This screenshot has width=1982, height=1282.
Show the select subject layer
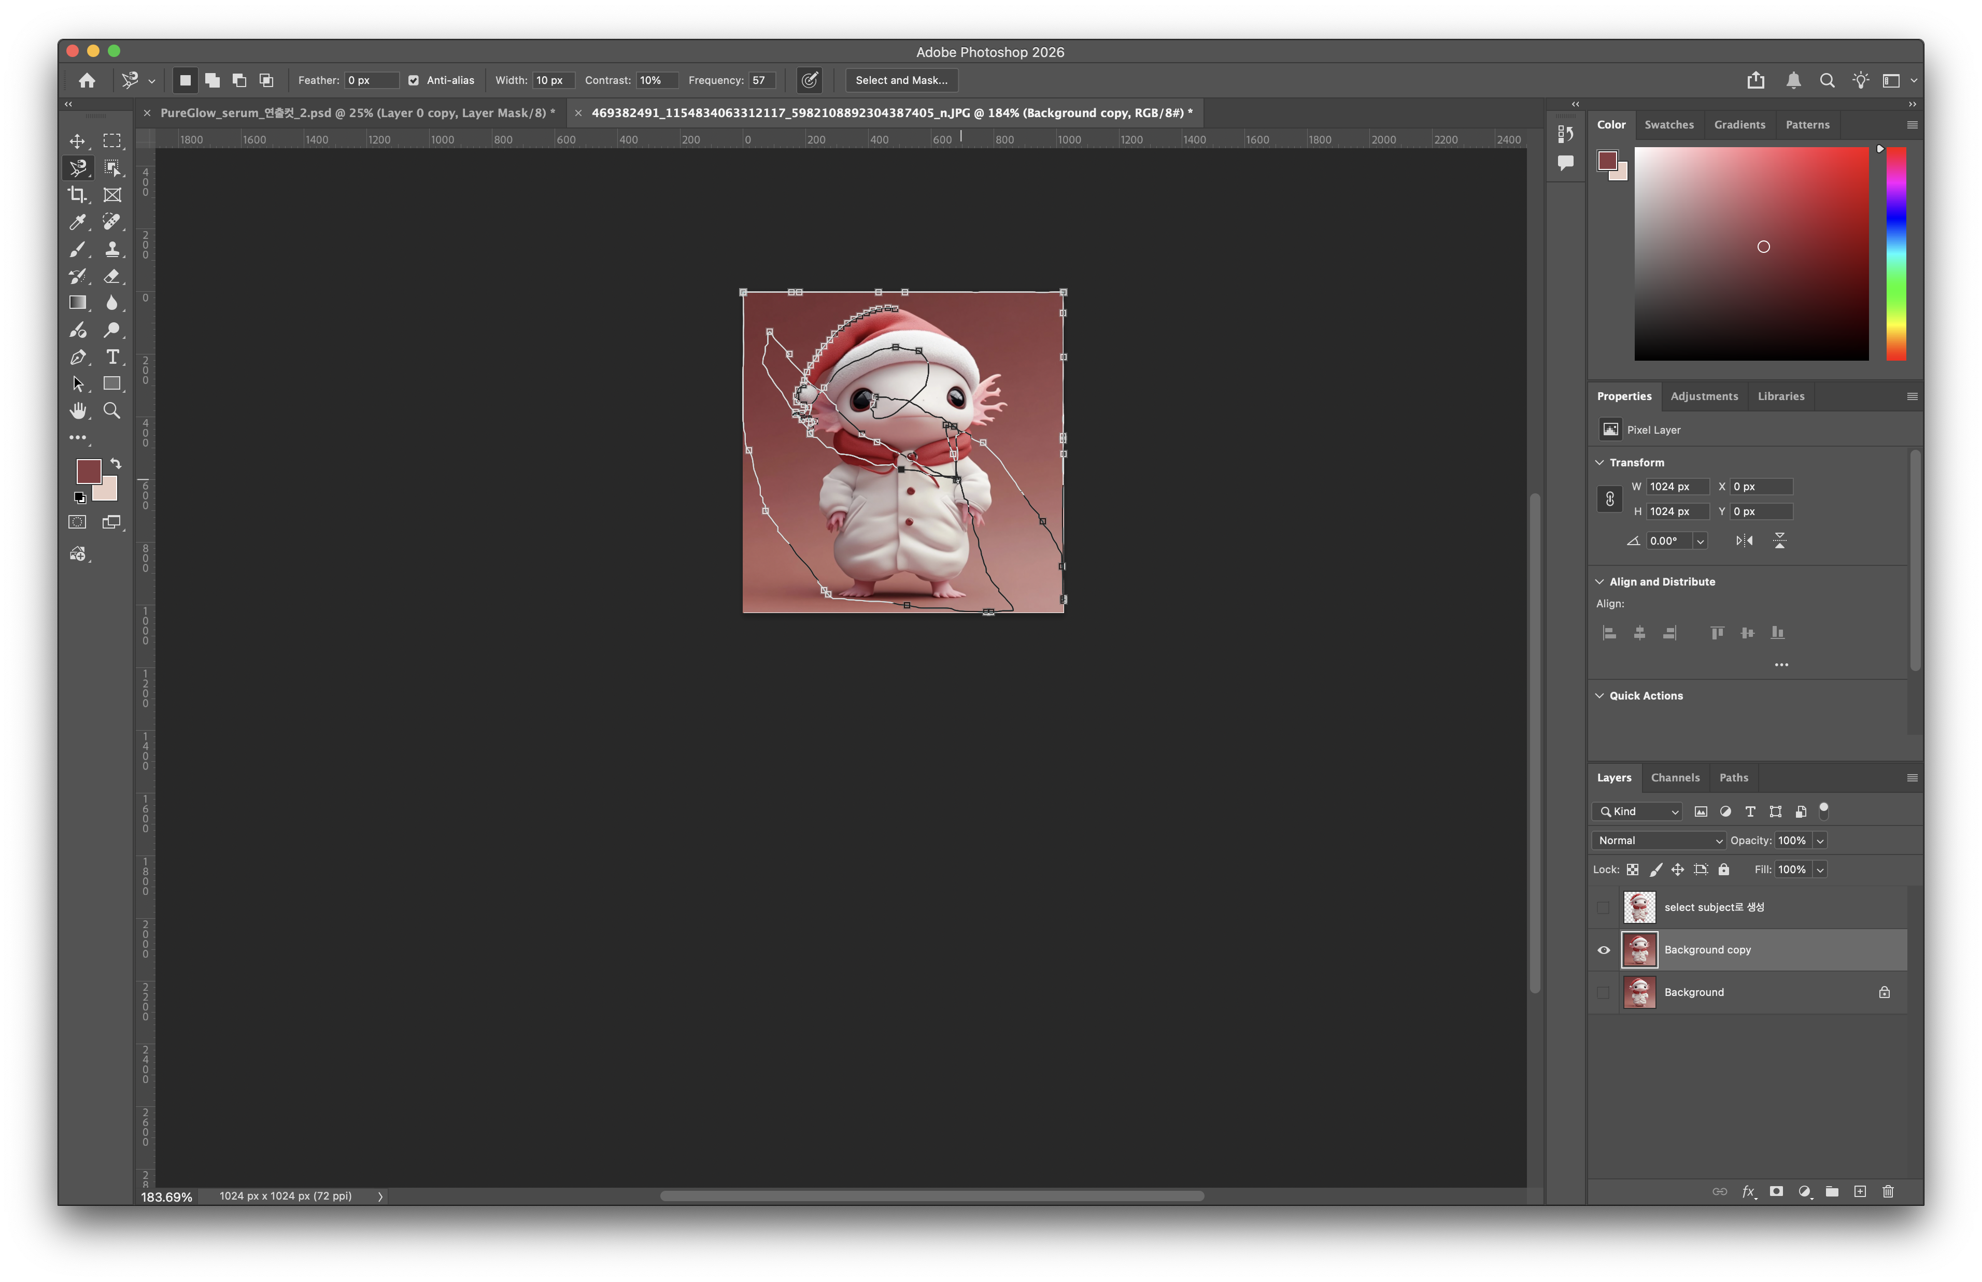point(1603,907)
